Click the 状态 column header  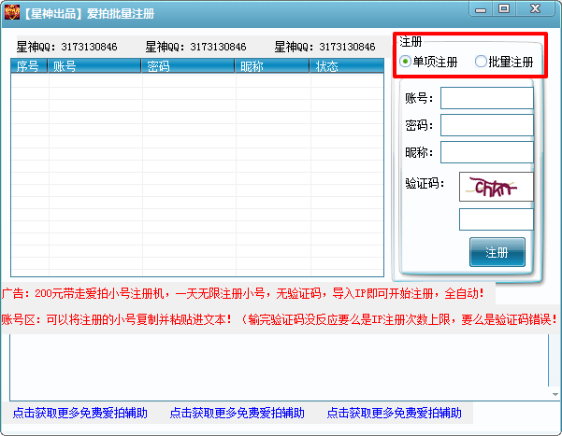coord(347,66)
